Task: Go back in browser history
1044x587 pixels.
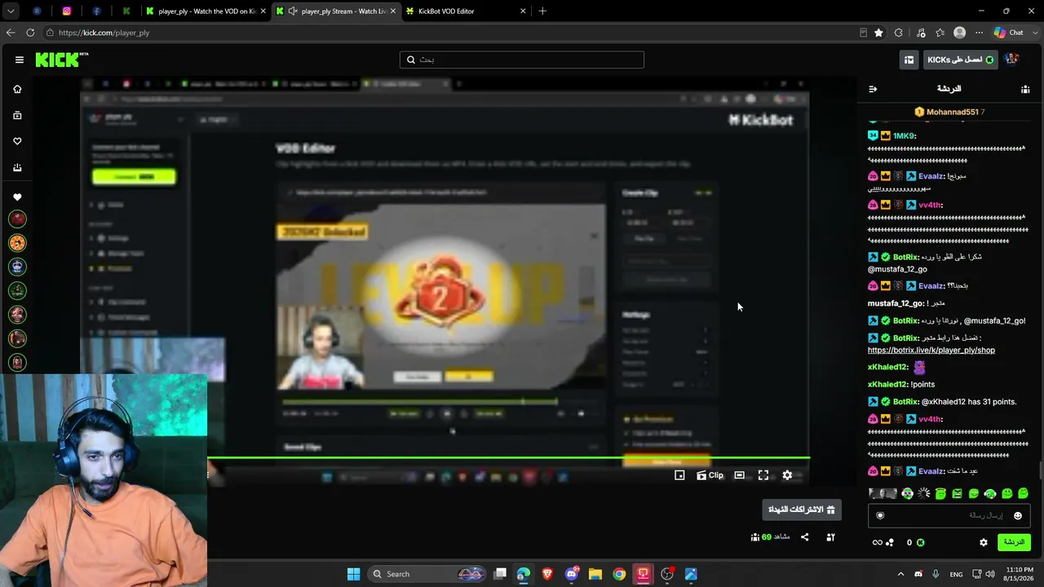Action: [11, 33]
